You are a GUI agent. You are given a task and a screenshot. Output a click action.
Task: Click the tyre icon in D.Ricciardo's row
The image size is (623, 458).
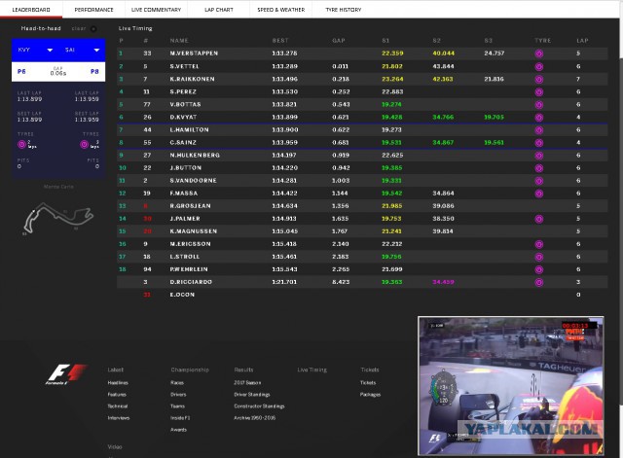[538, 282]
